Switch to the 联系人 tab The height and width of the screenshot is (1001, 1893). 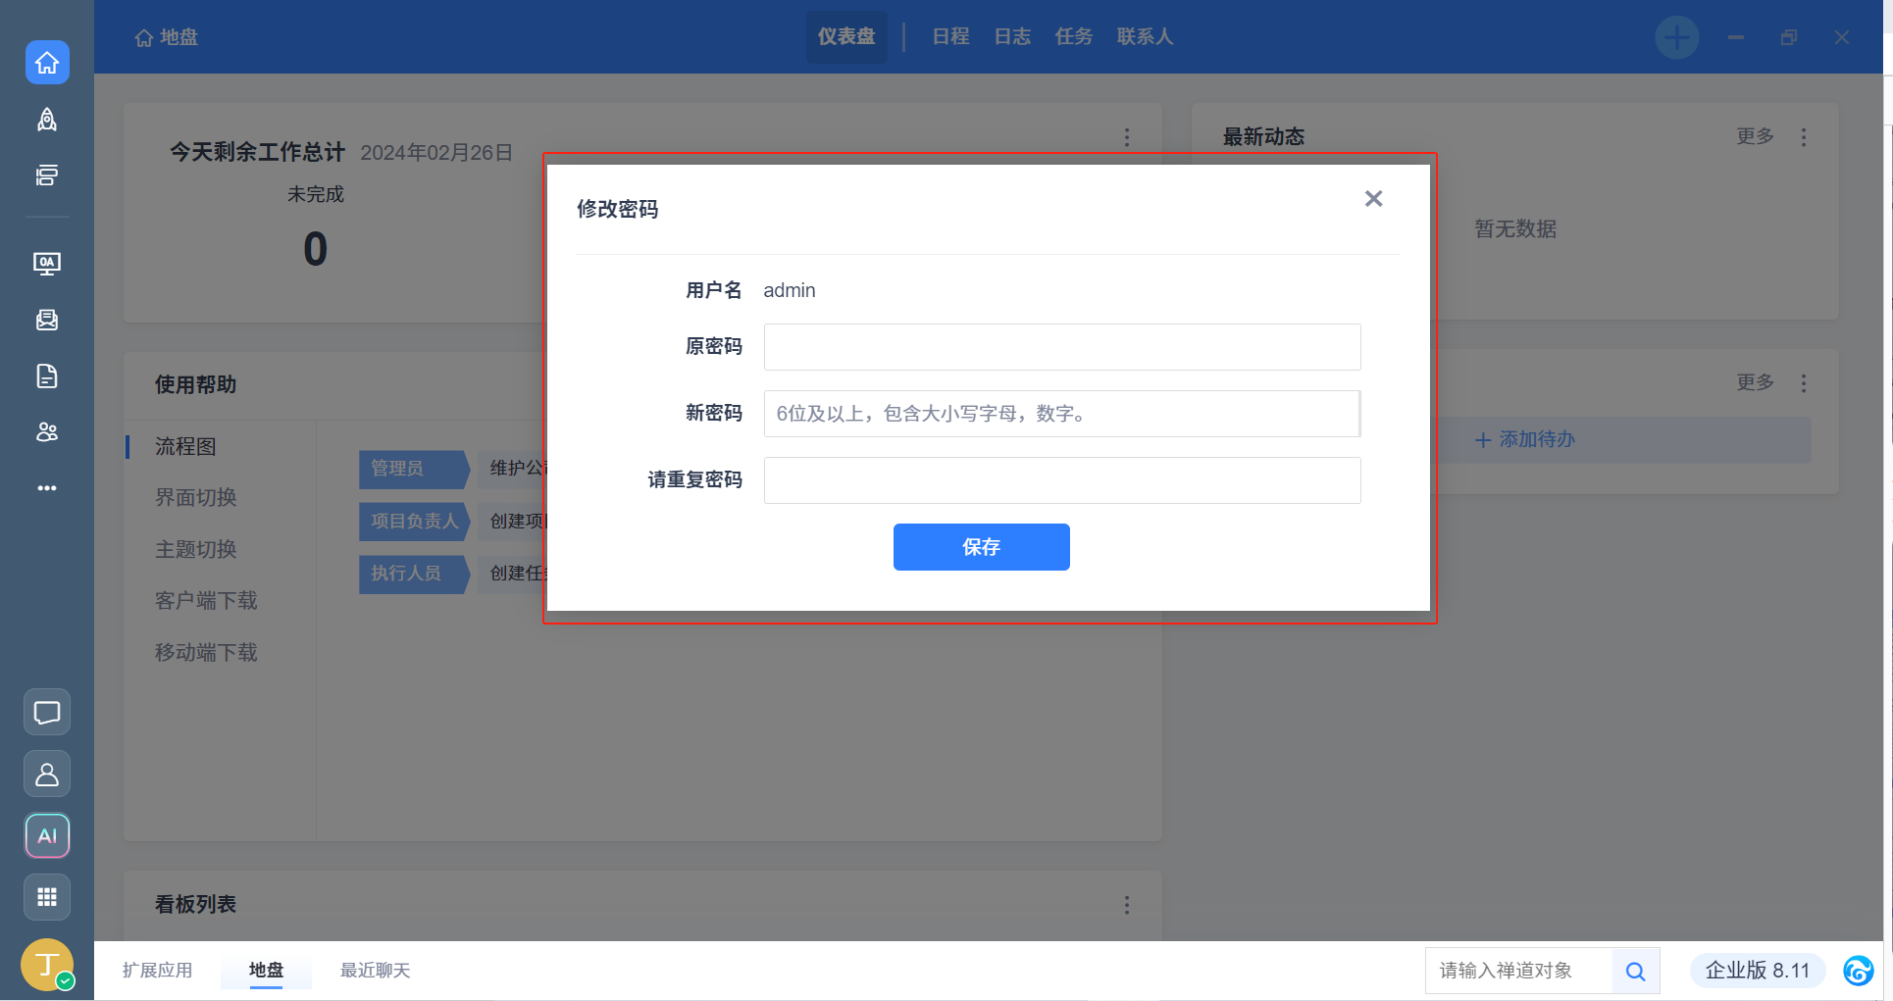tap(1145, 37)
